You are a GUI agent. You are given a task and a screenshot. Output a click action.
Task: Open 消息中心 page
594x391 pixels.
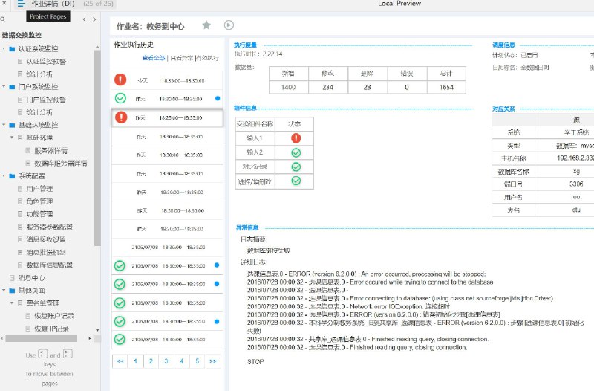tap(31, 277)
